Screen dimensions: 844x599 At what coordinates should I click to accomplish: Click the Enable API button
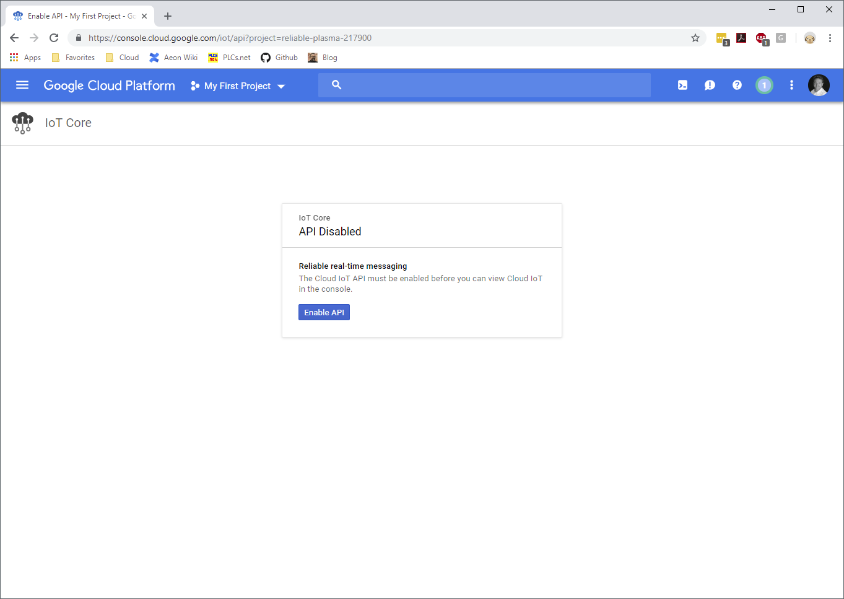click(x=324, y=312)
